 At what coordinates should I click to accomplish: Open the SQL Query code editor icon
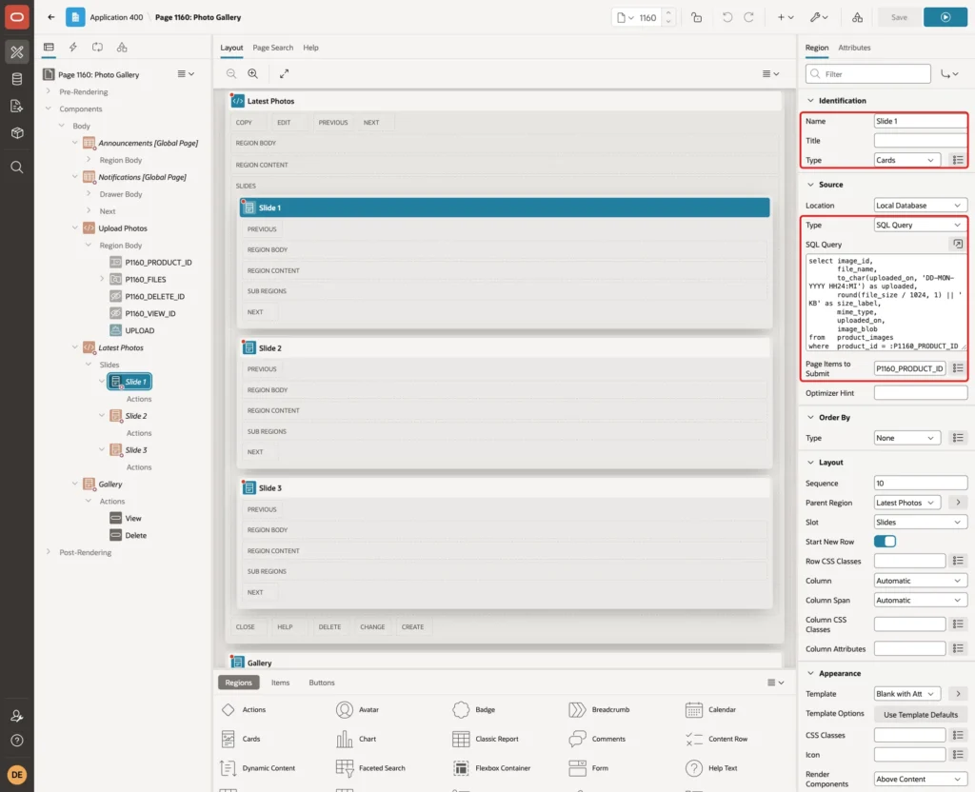(x=958, y=245)
